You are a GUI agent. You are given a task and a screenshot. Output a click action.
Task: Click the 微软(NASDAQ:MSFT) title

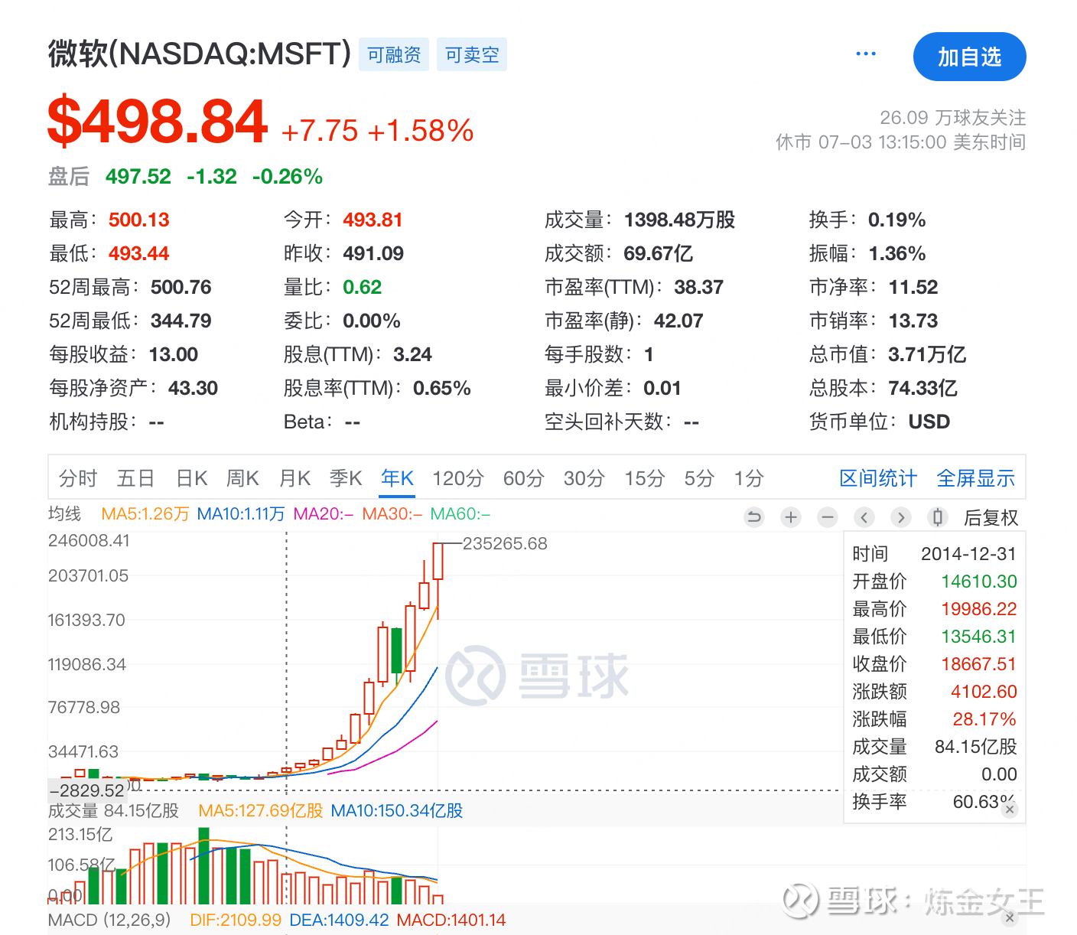[x=200, y=54]
